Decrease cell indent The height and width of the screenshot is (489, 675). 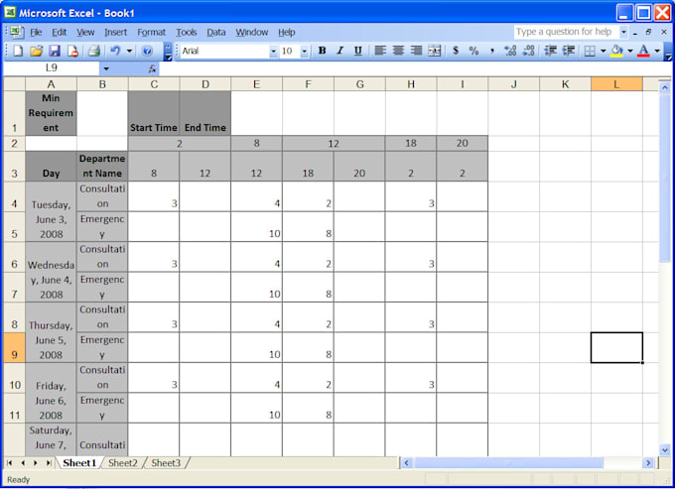[x=550, y=51]
